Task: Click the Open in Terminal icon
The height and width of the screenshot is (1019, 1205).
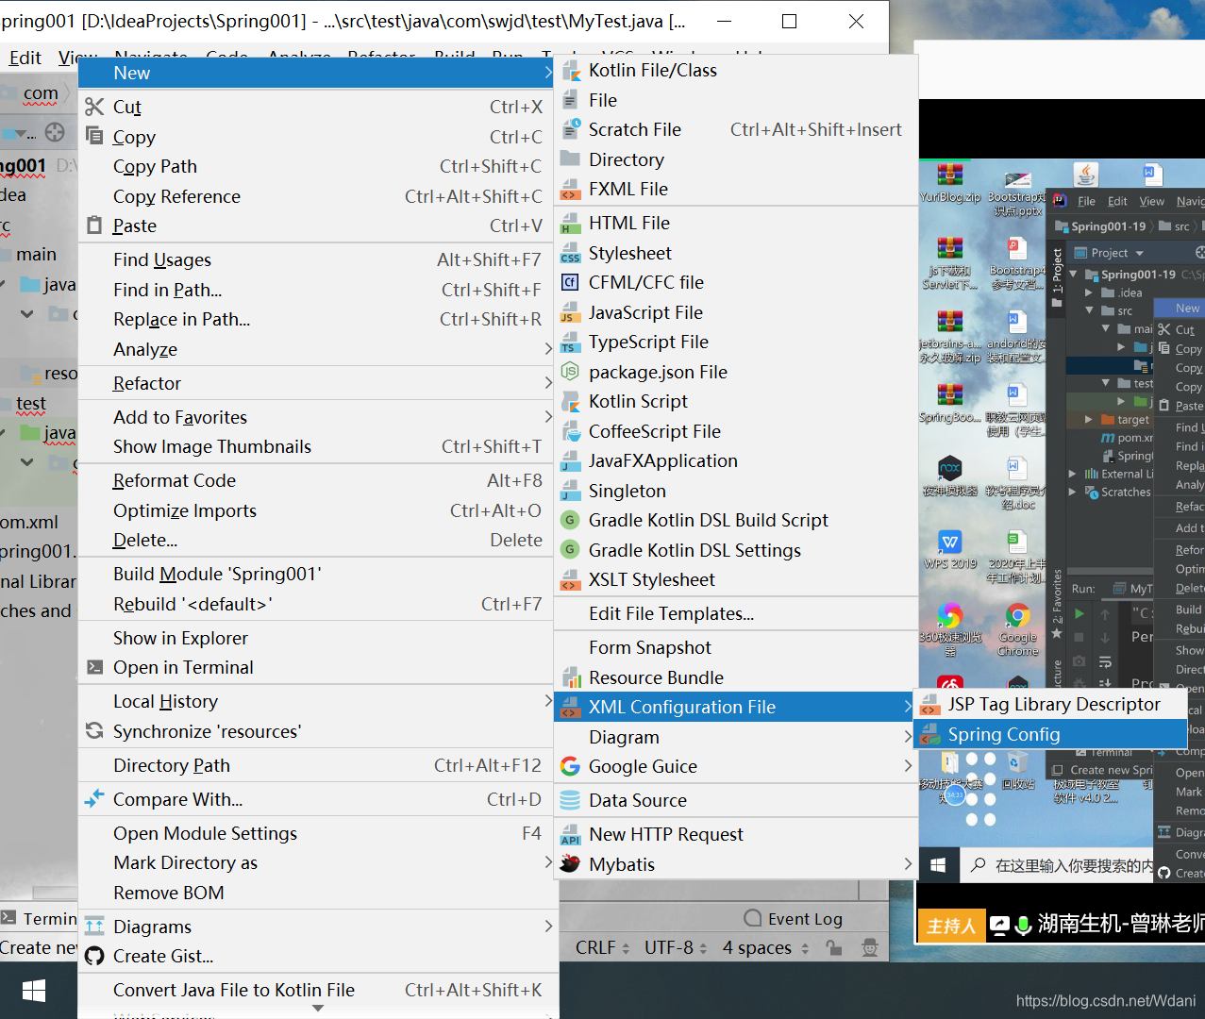Action: [x=94, y=667]
